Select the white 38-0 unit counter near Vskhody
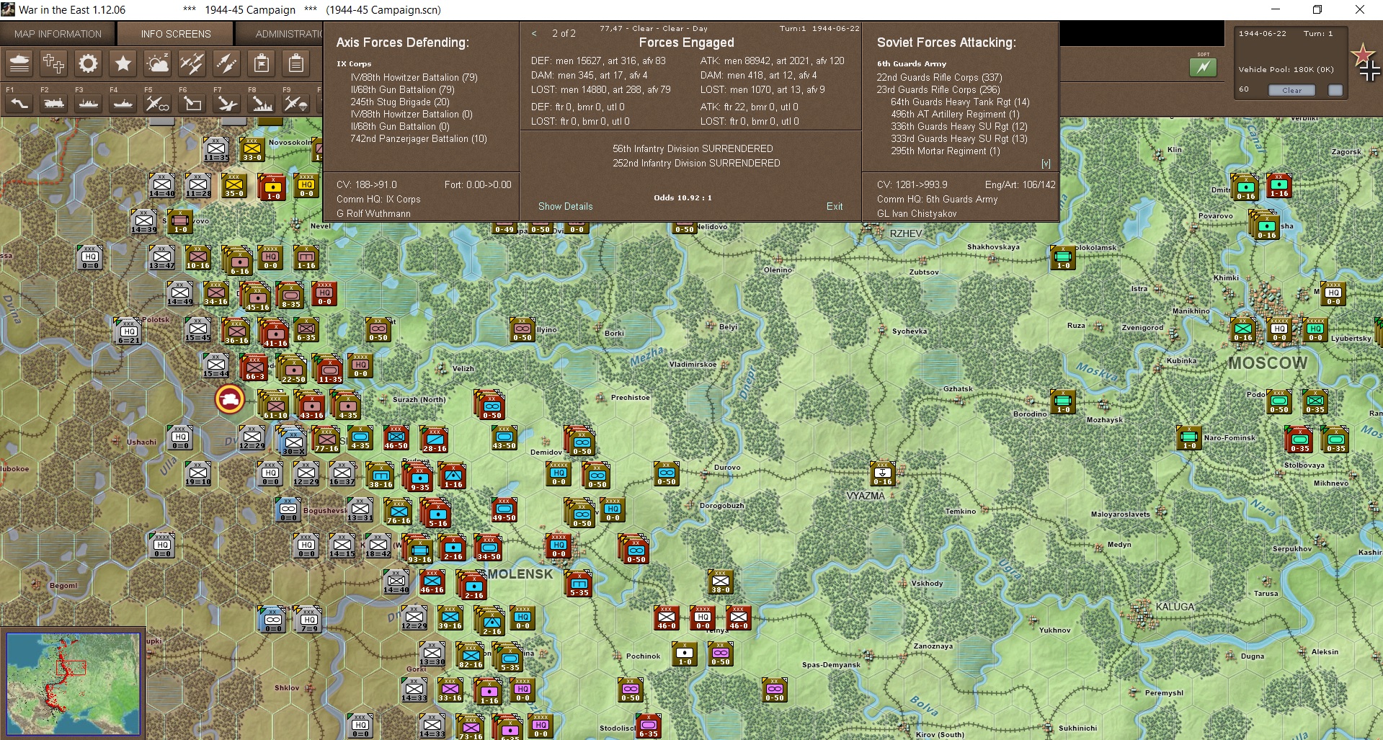The height and width of the screenshot is (740, 1383). tap(721, 581)
